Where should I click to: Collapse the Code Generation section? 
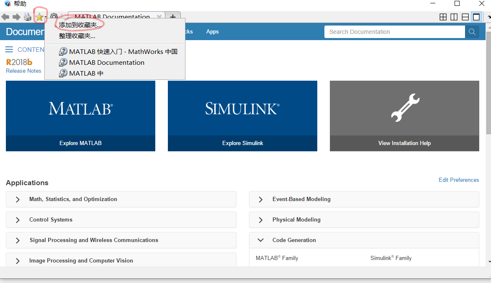point(364,240)
